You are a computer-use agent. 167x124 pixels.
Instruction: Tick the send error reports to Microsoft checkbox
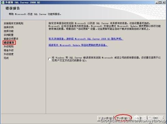point(49,59)
